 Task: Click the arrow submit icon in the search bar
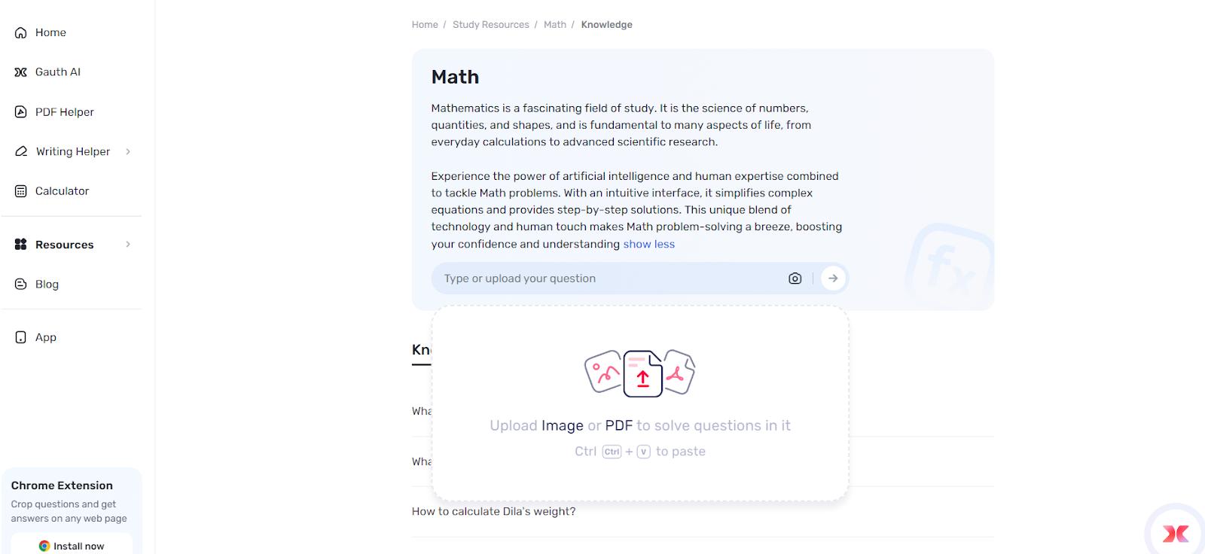coord(833,278)
